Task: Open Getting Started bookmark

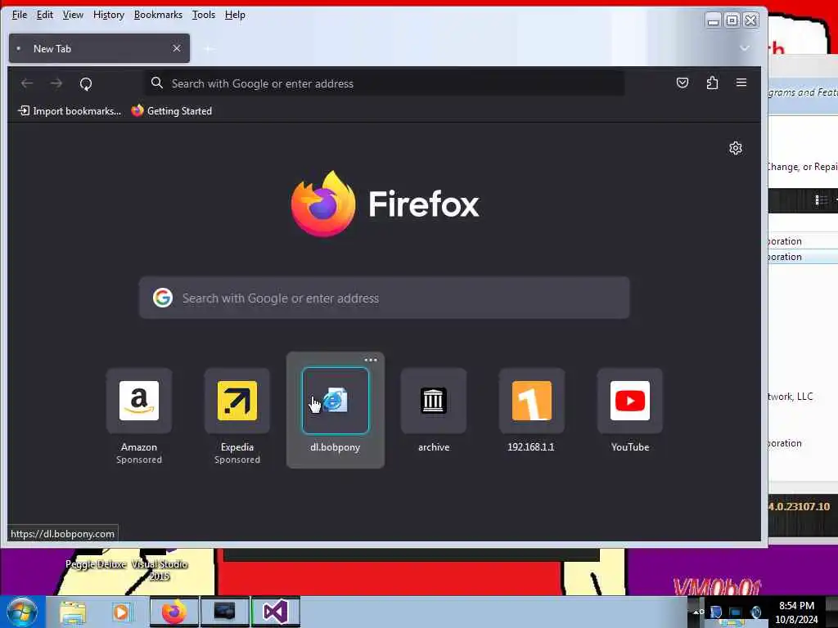Action: tap(172, 111)
